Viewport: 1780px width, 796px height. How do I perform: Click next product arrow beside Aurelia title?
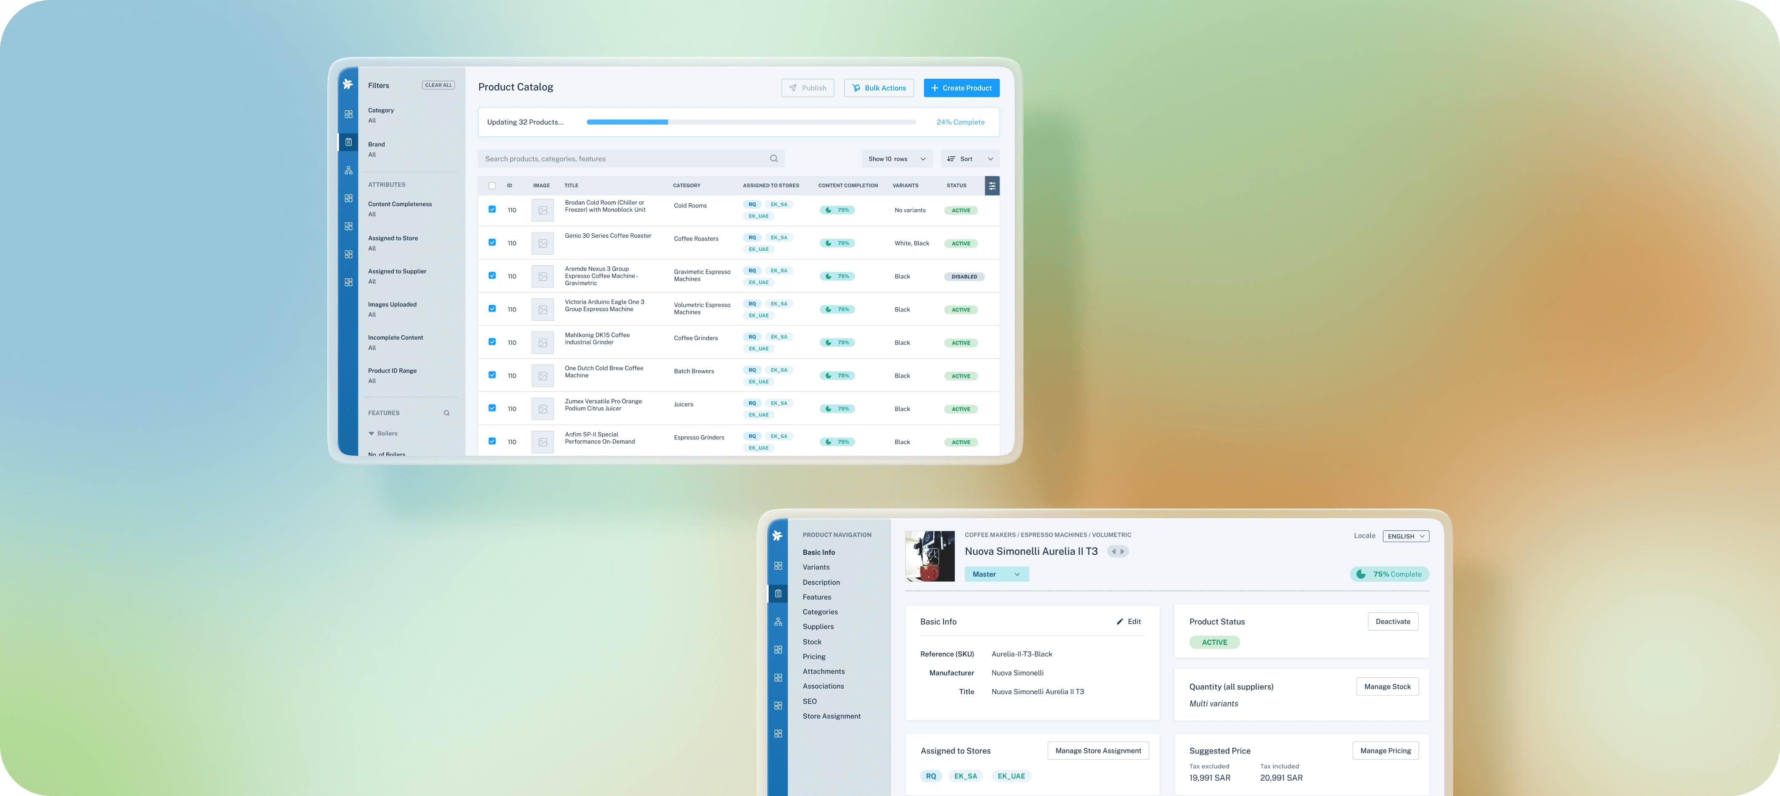(x=1122, y=551)
